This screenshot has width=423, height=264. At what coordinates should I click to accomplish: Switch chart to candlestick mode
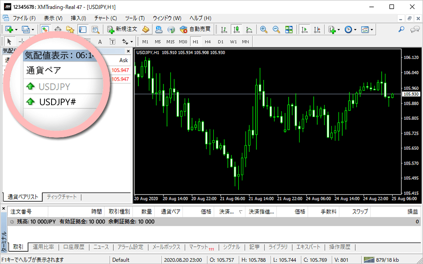tap(237, 29)
